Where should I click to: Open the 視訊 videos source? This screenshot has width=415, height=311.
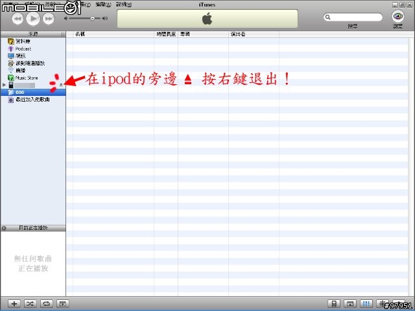(x=33, y=56)
